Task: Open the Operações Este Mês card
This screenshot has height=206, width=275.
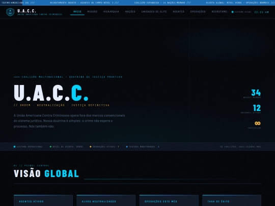Action: click(169, 200)
